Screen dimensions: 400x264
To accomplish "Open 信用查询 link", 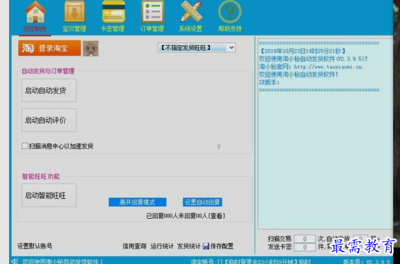I will pyautogui.click(x=134, y=246).
